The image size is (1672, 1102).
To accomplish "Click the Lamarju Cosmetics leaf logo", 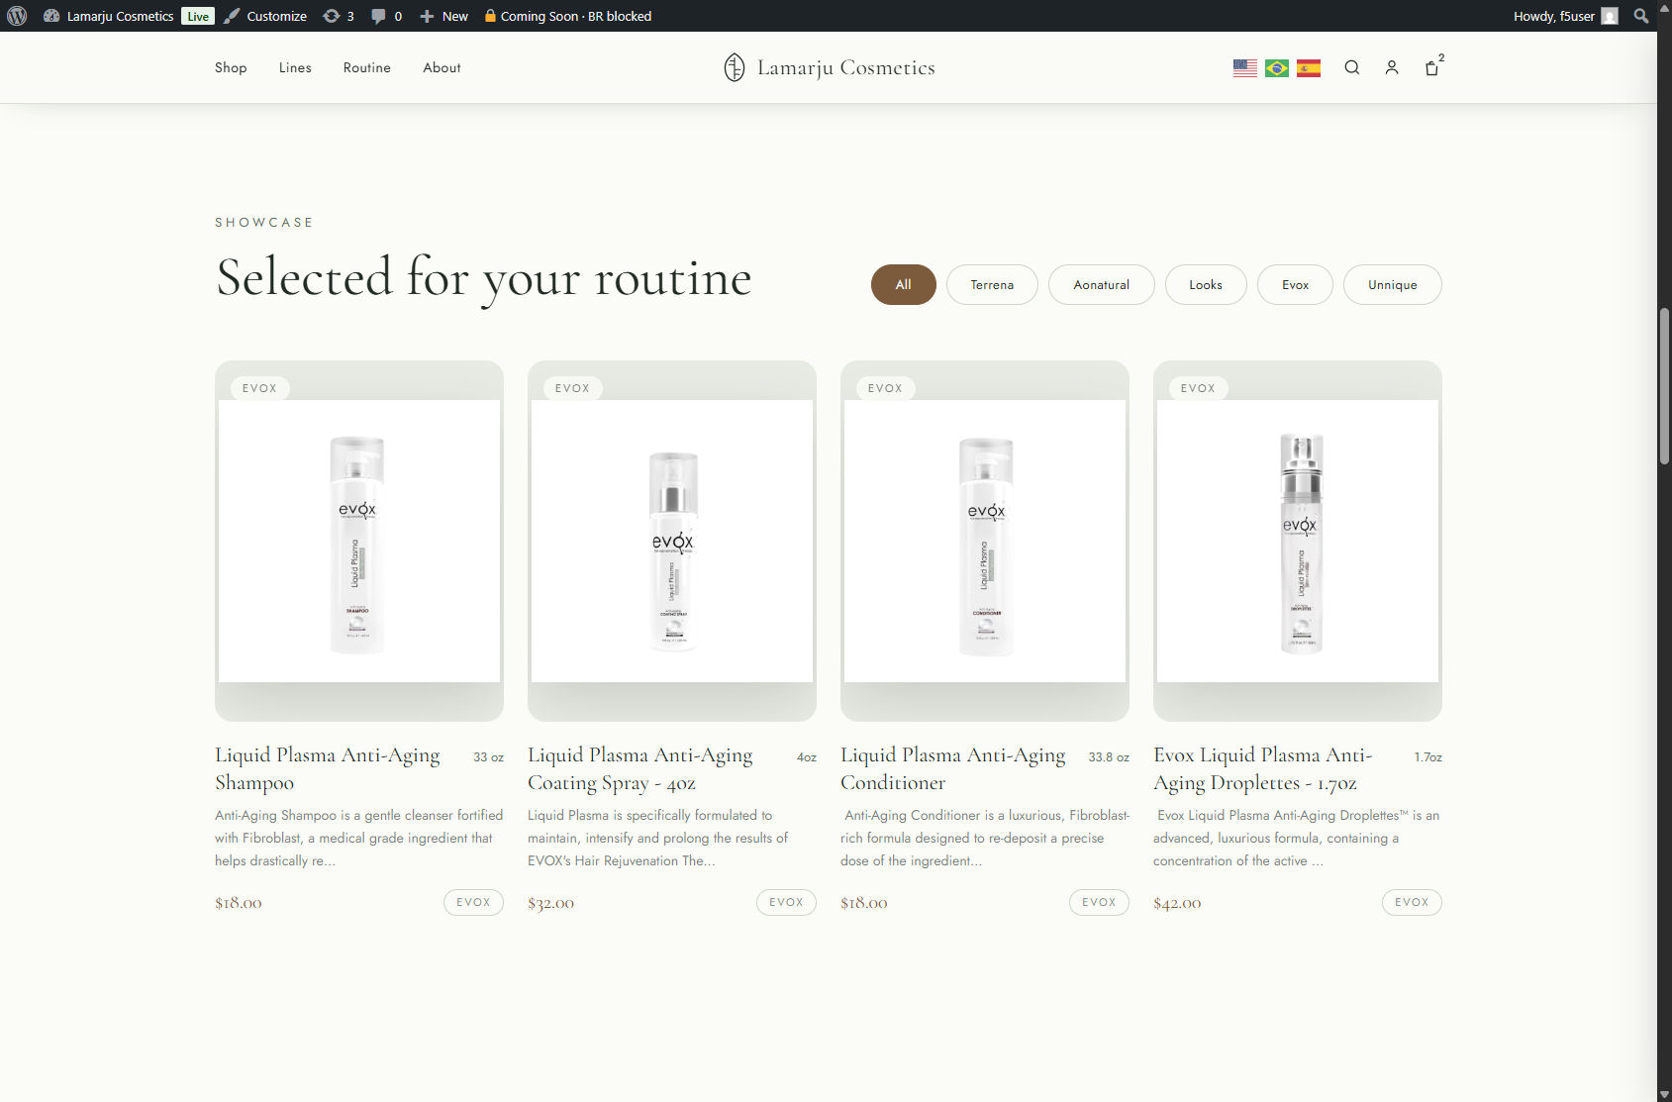I will click(735, 67).
